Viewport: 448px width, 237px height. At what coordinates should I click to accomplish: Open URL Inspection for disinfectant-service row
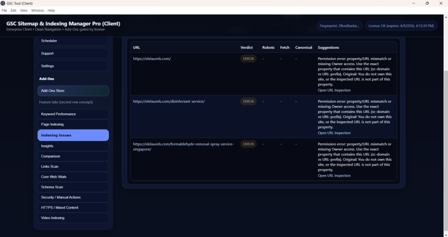pyautogui.click(x=334, y=133)
